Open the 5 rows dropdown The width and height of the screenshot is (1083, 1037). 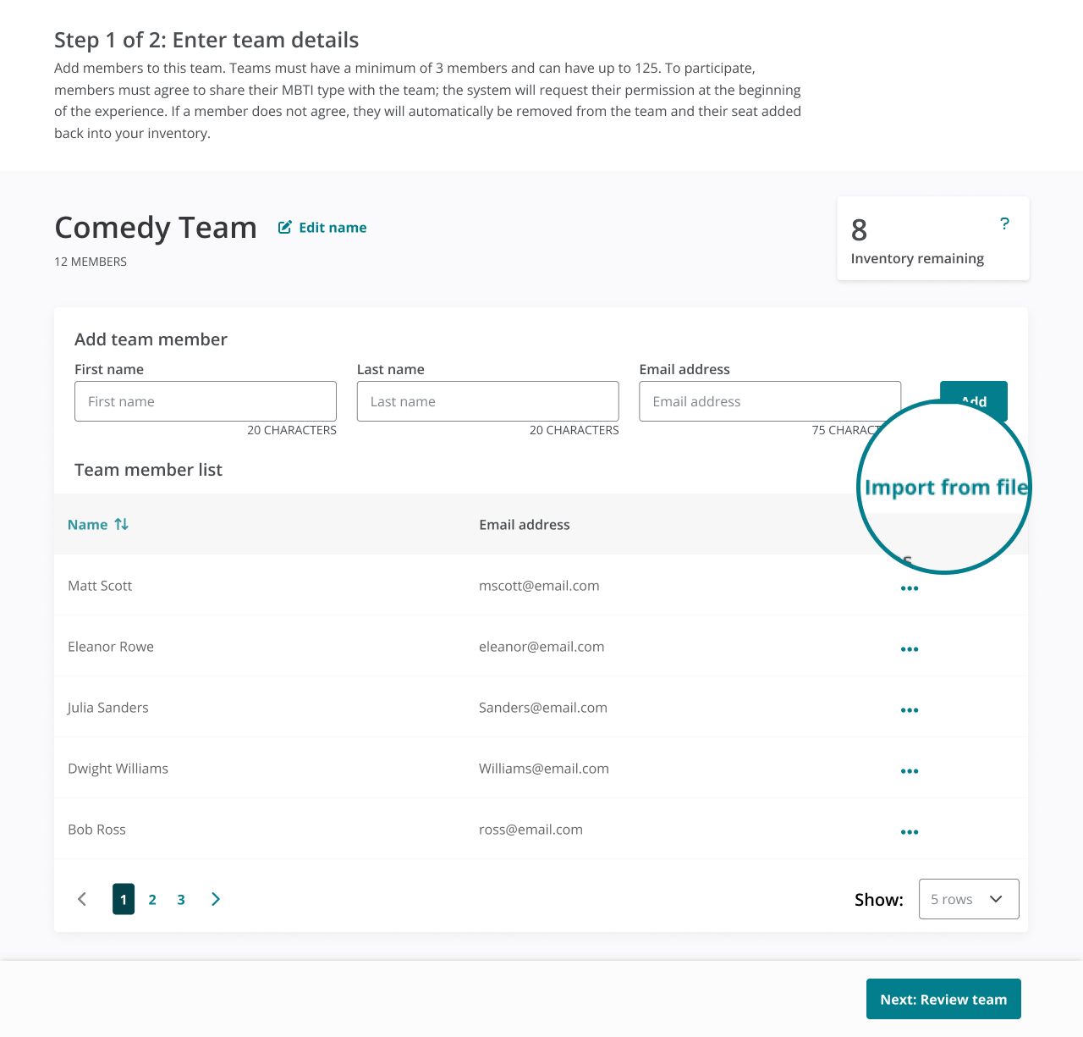click(x=969, y=899)
